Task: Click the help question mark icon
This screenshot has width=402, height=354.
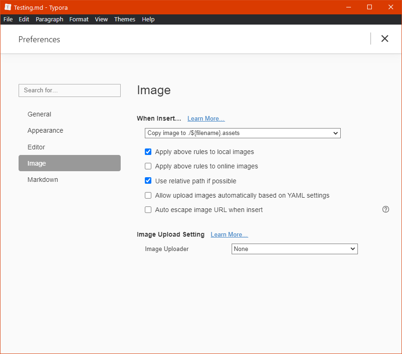Action: [386, 209]
